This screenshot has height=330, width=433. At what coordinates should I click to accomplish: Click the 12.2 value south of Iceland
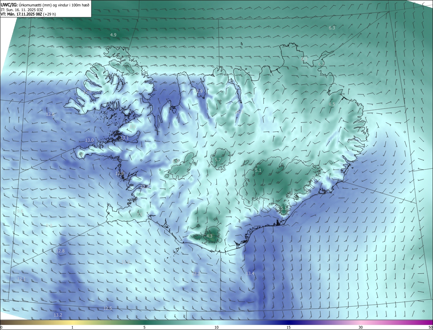196,274
